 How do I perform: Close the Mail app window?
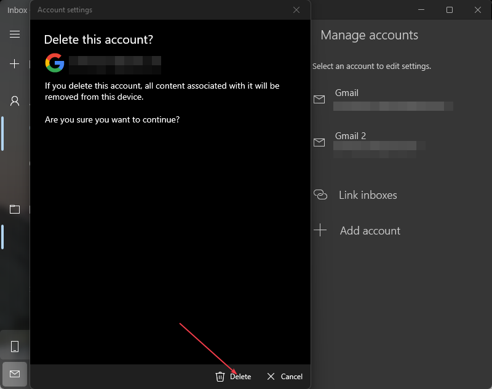[478, 10]
